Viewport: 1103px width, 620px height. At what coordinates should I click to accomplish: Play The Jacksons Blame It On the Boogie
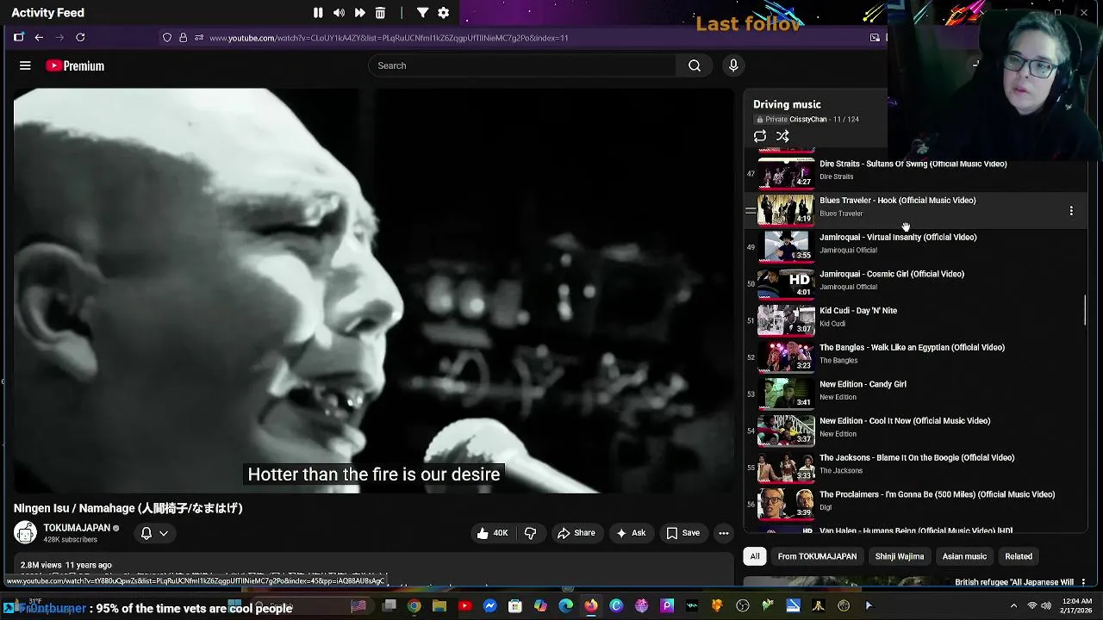(786, 467)
